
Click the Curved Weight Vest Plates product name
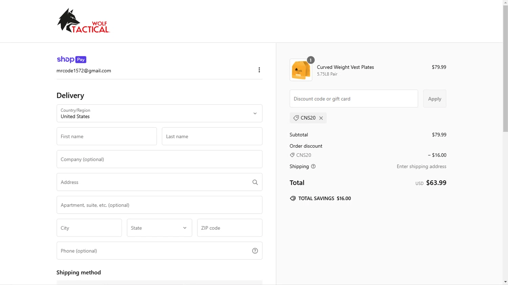(345, 67)
